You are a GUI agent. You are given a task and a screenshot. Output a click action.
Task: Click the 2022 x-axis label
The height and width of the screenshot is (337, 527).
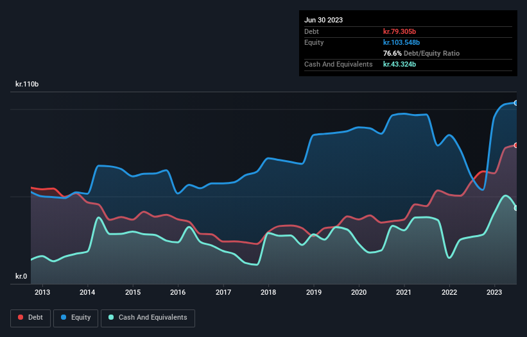click(449, 292)
